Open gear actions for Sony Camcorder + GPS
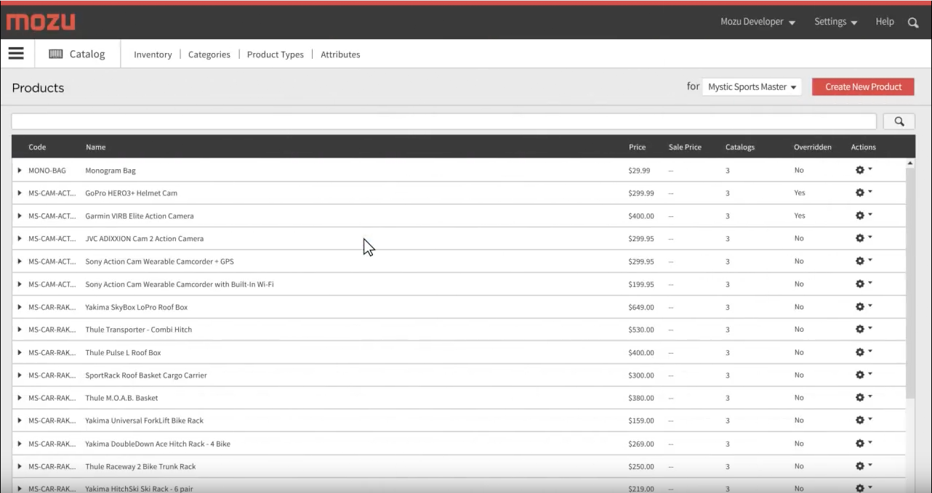The height and width of the screenshot is (493, 932). (x=864, y=261)
